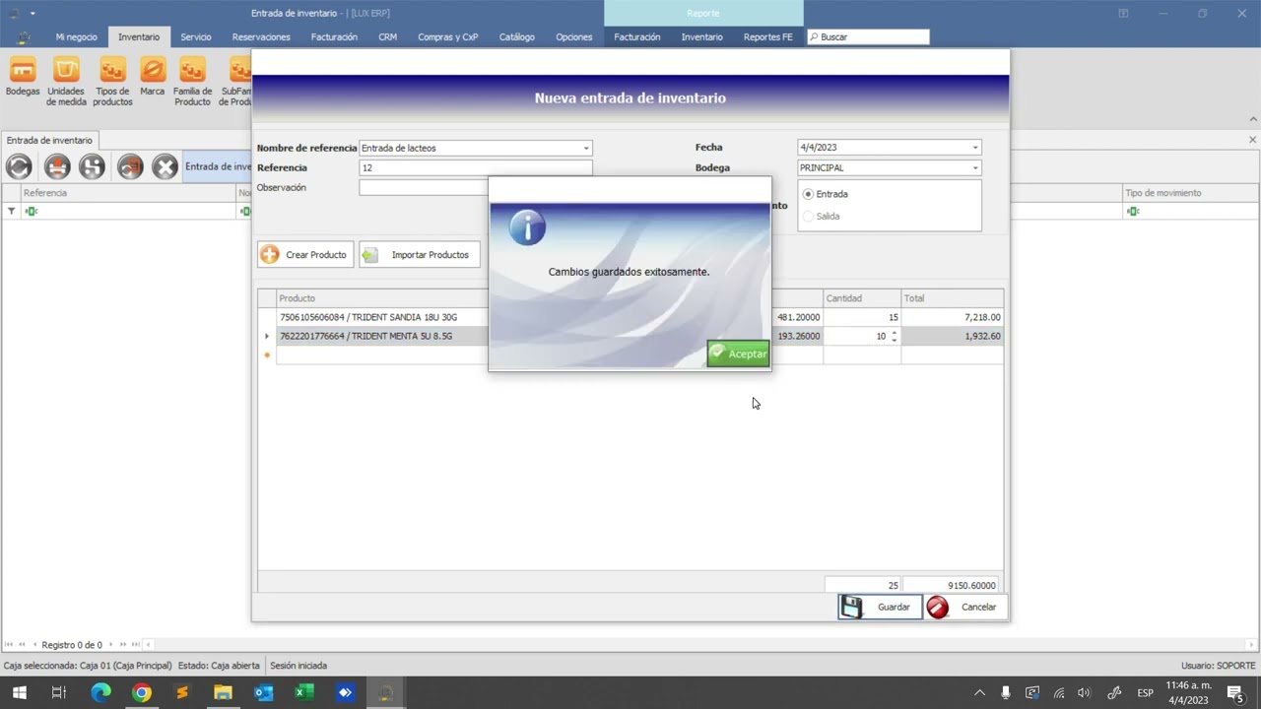Open the Mi negocio tab
This screenshot has width=1261, height=709.
coord(76,36)
